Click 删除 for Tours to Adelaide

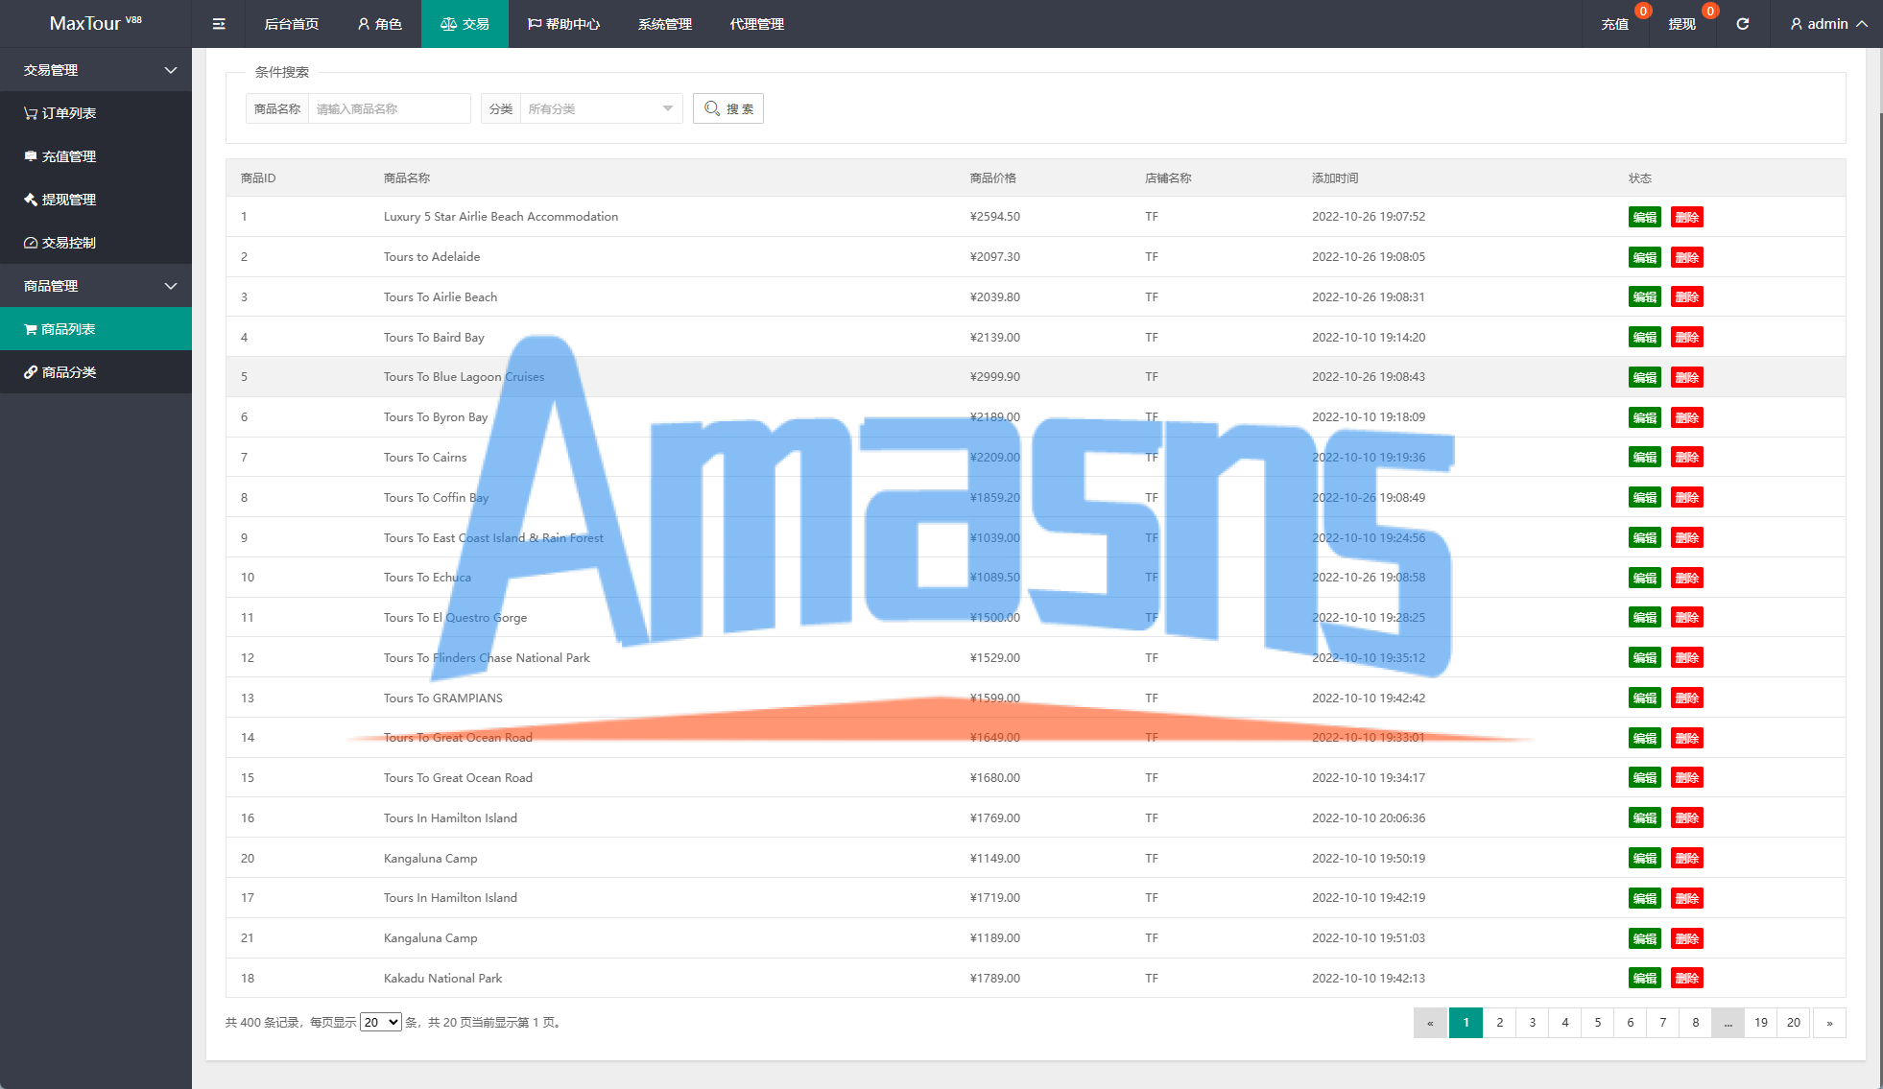point(1686,257)
